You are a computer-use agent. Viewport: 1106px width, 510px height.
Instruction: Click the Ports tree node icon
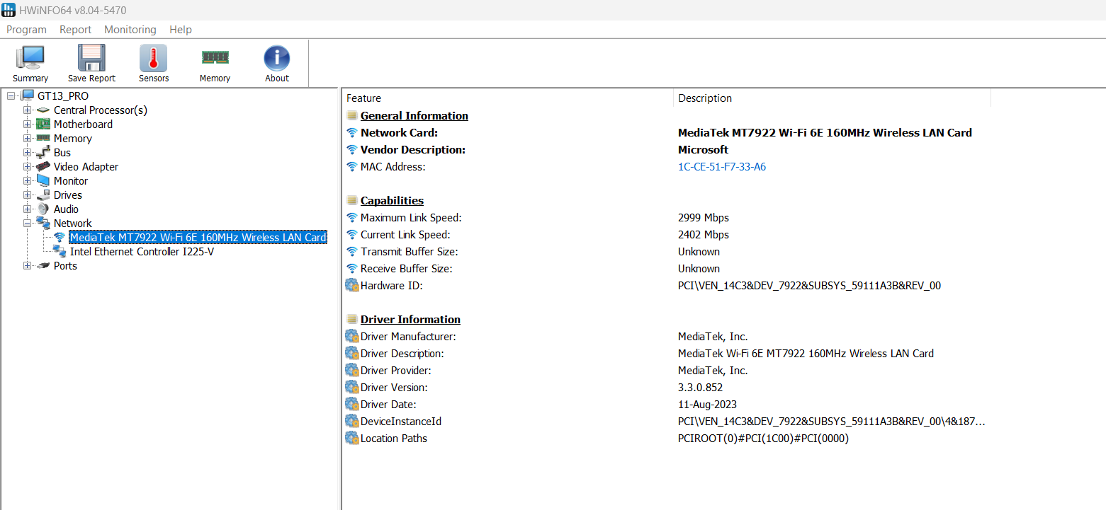43,265
